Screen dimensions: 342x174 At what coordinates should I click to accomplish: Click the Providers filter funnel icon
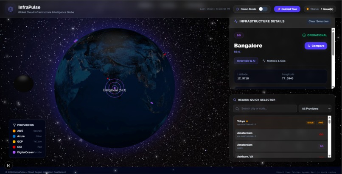pyautogui.click(x=14, y=125)
